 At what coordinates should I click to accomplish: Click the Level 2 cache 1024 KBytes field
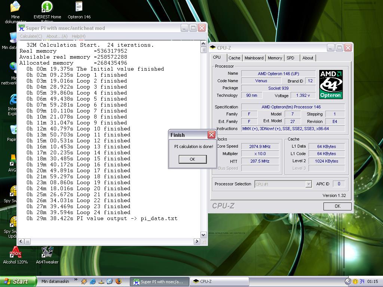pyautogui.click(x=327, y=161)
